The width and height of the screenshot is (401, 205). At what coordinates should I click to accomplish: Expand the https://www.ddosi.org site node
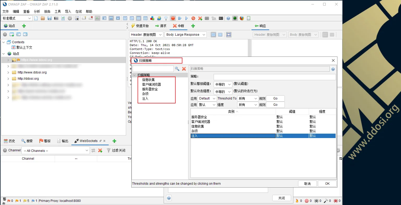8,60
